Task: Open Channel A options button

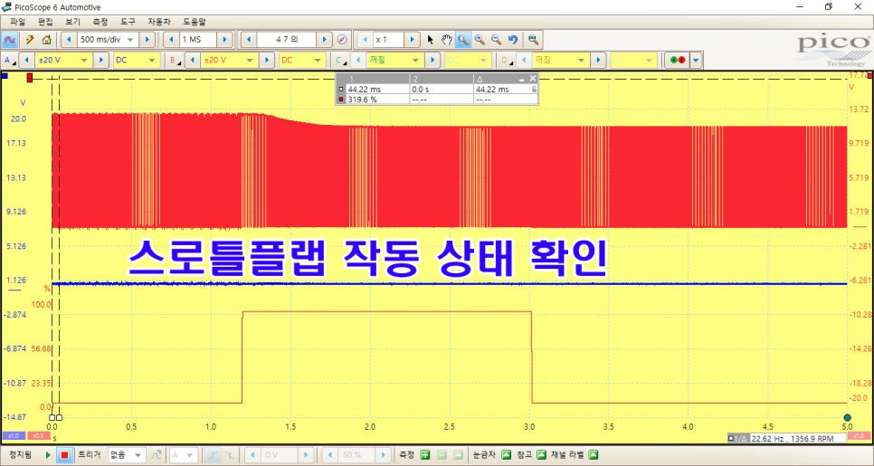Action: coord(9,61)
